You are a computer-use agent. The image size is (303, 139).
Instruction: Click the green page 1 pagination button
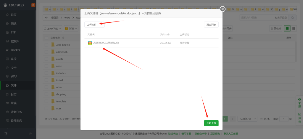click(x=225, y=119)
